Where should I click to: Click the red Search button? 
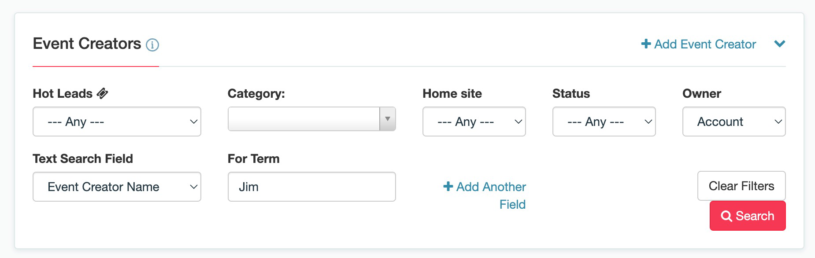[x=748, y=216]
